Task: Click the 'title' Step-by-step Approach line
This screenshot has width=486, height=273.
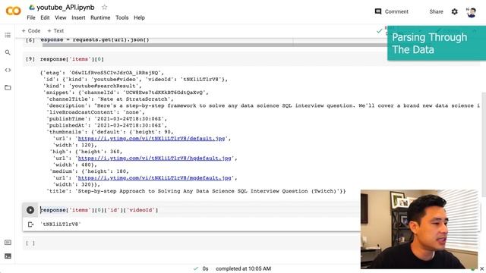Action: coord(196,191)
